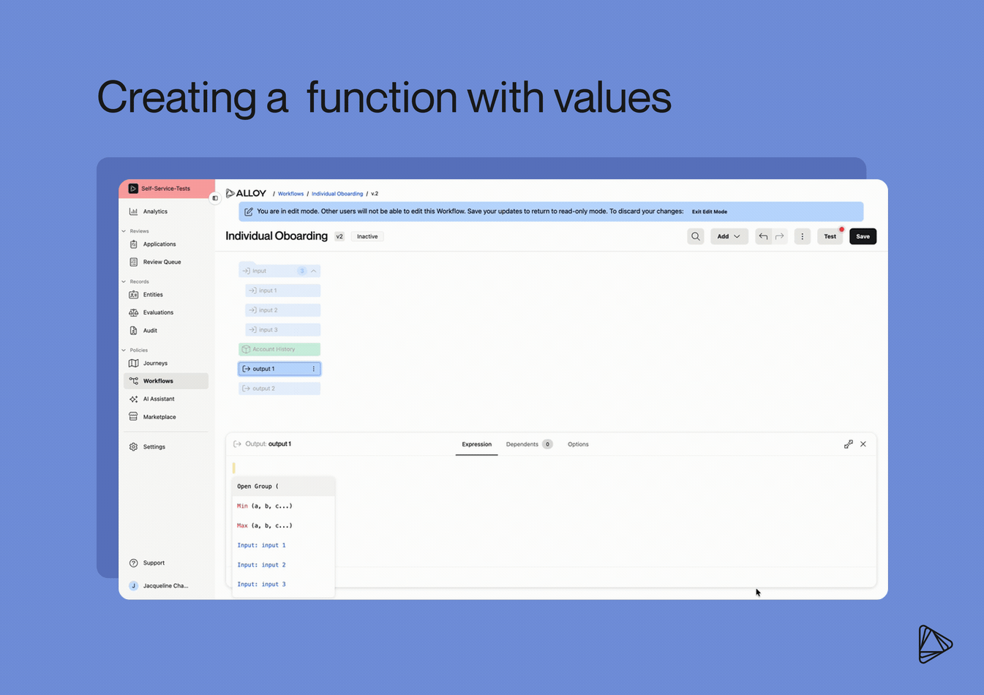Redo the workflow change
984x695 pixels.
click(x=780, y=236)
